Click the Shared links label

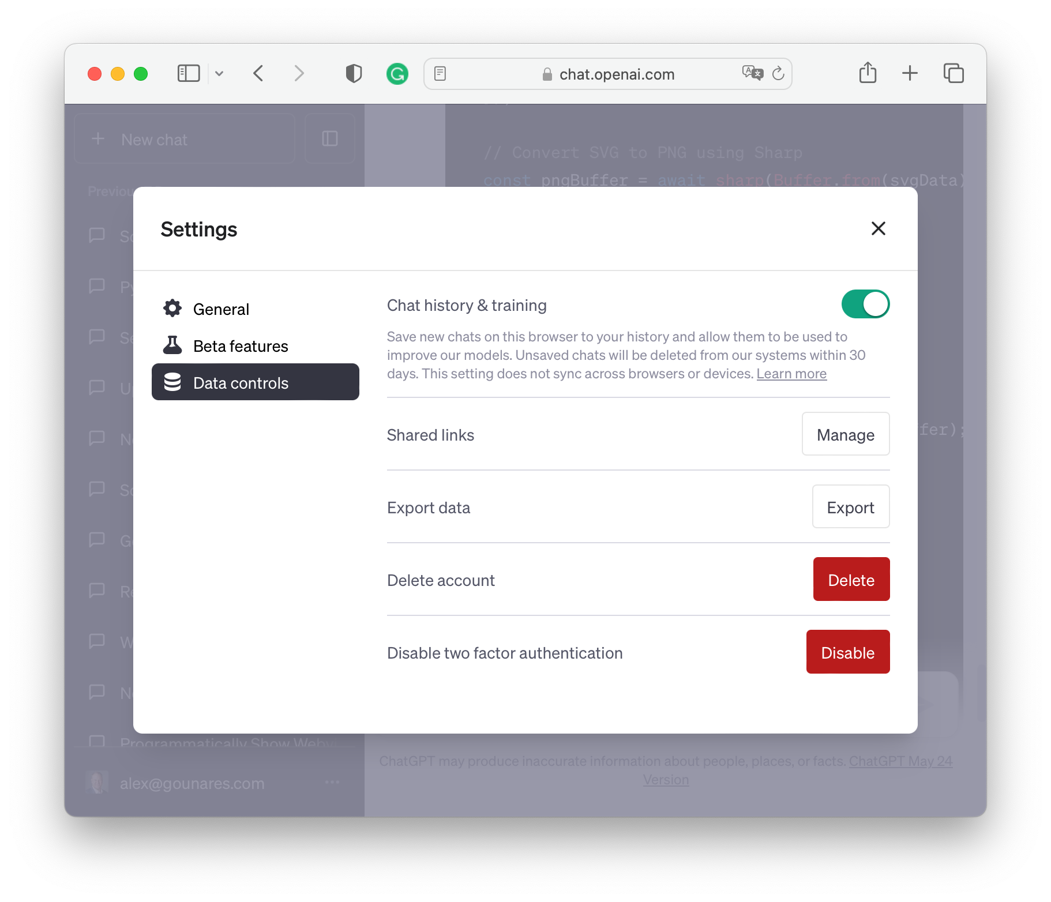430,435
